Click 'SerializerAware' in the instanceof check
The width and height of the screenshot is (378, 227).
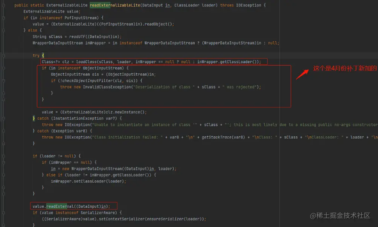[98, 213]
